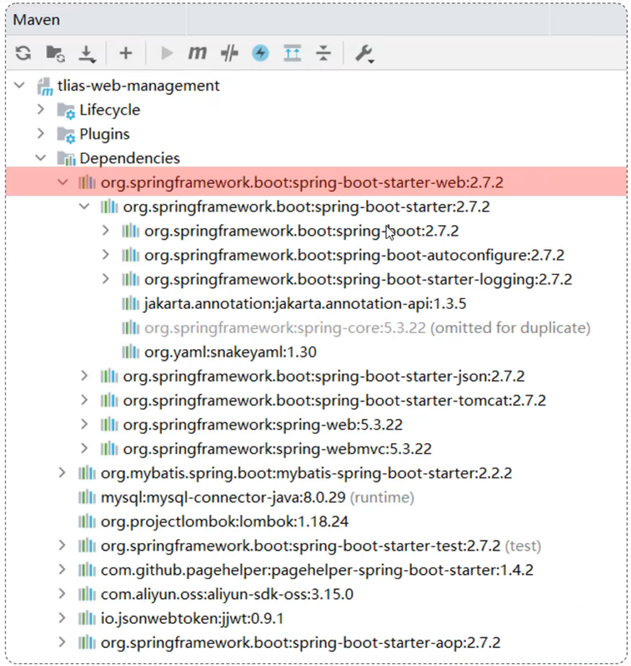631x666 pixels.
Task: Select the Plugins label
Action: 105,134
